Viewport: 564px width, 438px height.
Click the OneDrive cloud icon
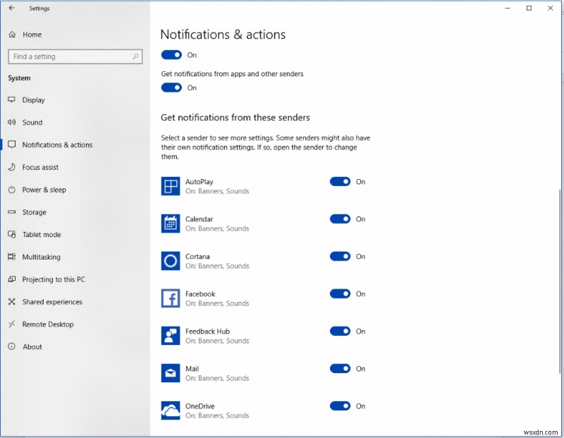170,410
